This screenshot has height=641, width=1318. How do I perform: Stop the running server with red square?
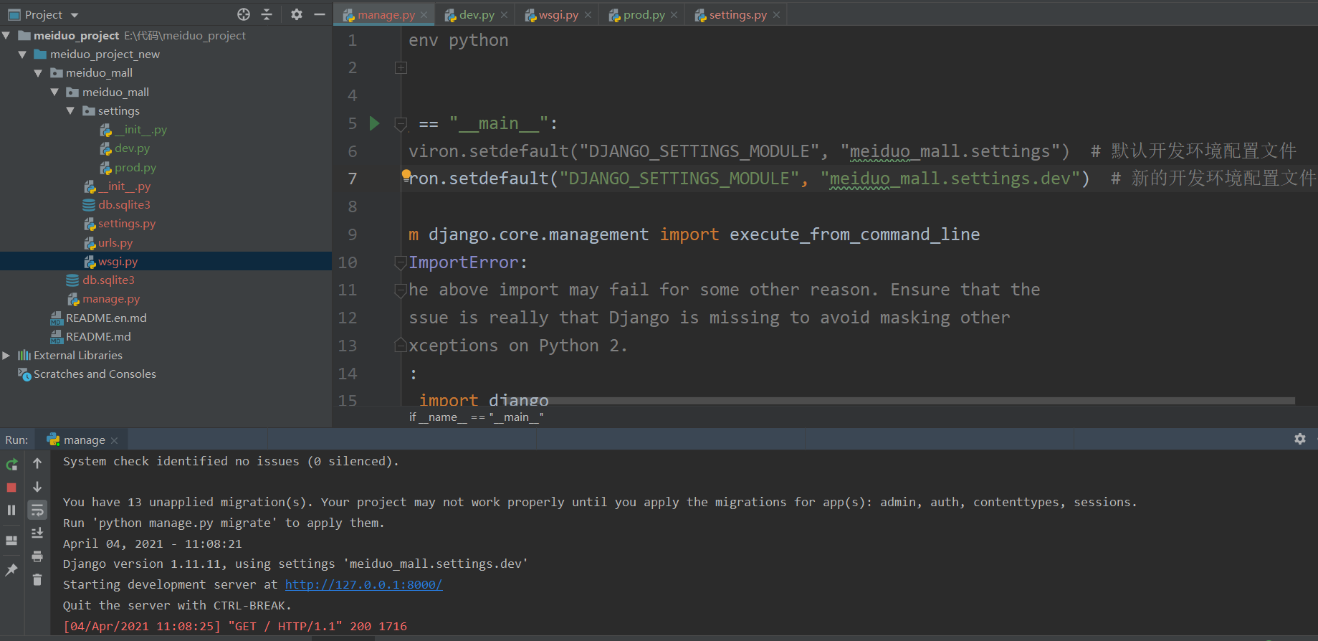tap(11, 488)
